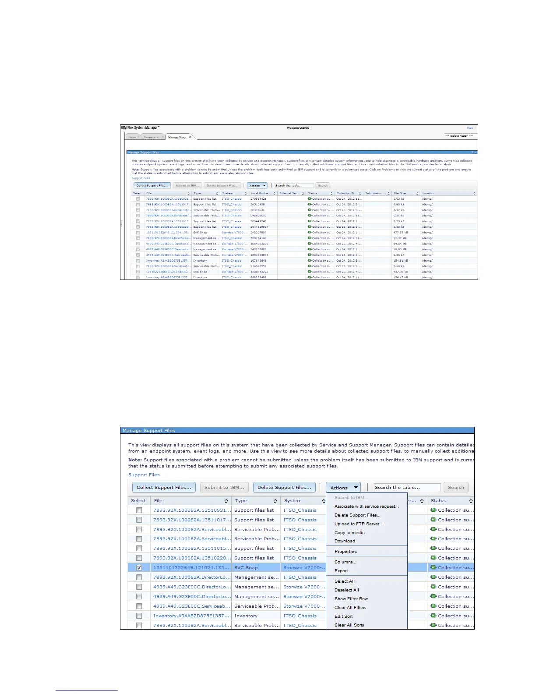Close the Manage Supp... tab via its X
This screenshot has width=536, height=694.
tap(190, 137)
